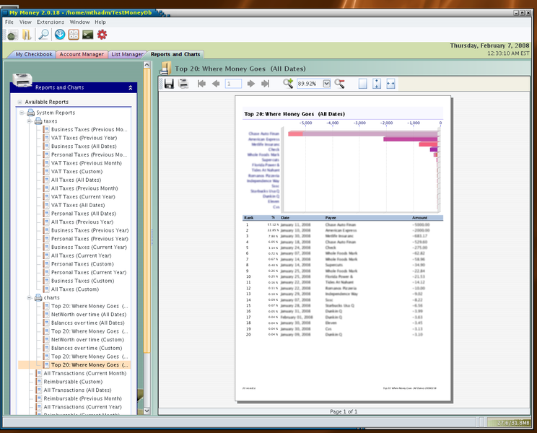The image size is (537, 433).
Task: Fit report page height to window
Action: click(377, 84)
